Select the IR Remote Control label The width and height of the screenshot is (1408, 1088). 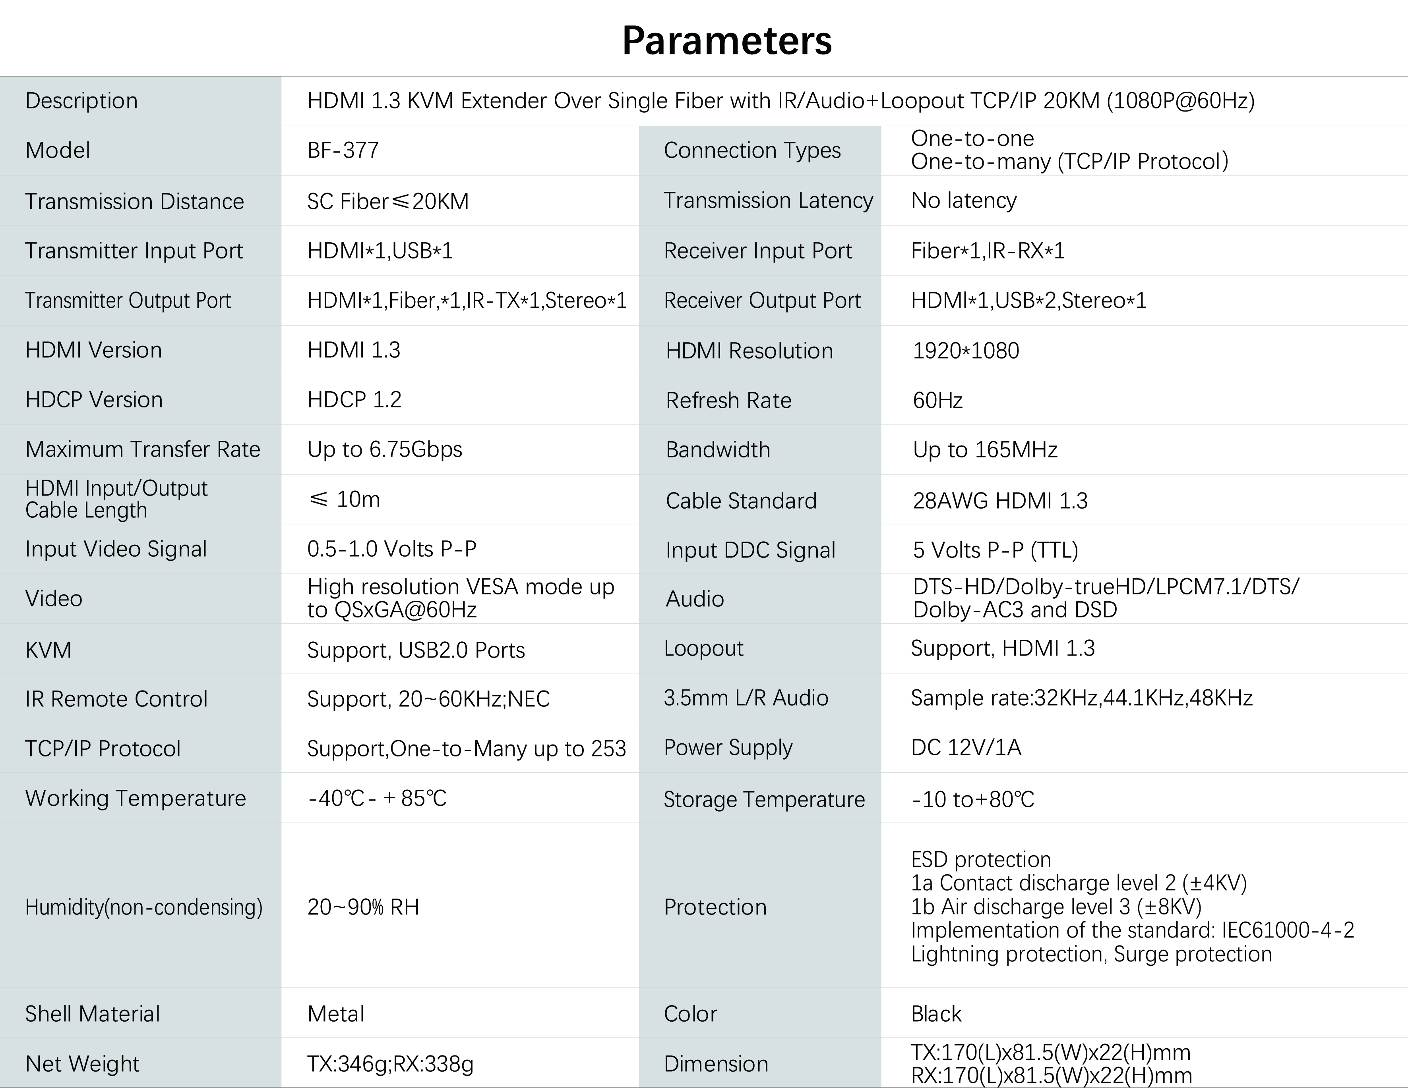tap(117, 699)
